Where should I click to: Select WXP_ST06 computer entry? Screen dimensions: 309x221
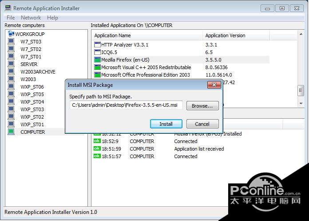pyautogui.click(x=32, y=87)
